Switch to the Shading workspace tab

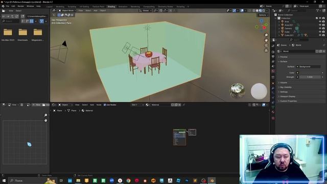pos(111,7)
